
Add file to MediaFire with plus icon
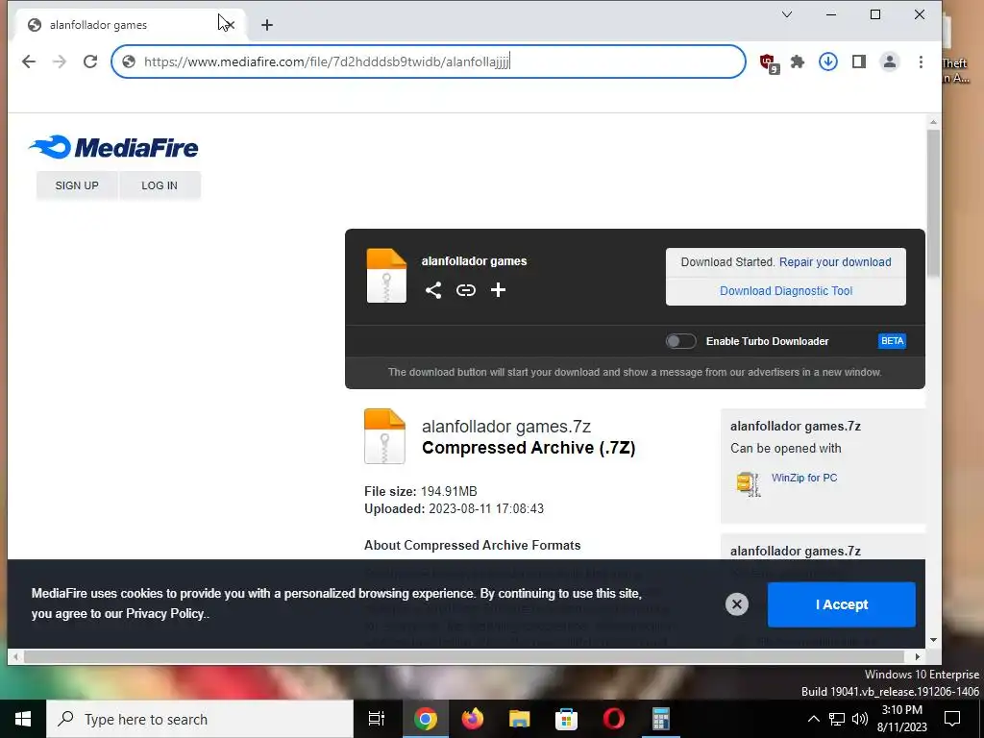(499, 290)
